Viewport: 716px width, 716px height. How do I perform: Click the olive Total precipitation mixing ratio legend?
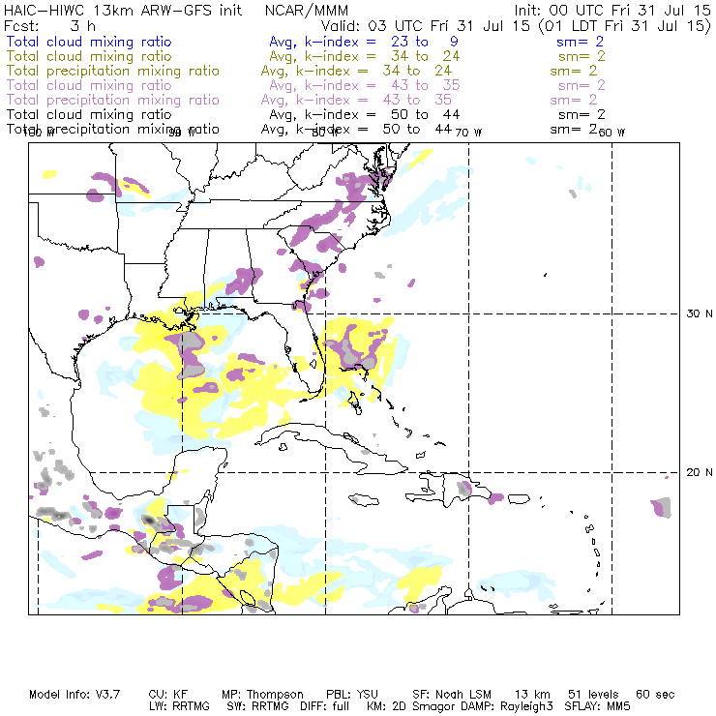112,72
